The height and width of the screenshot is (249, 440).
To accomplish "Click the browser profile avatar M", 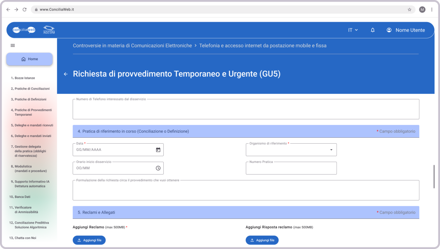I will [422, 10].
